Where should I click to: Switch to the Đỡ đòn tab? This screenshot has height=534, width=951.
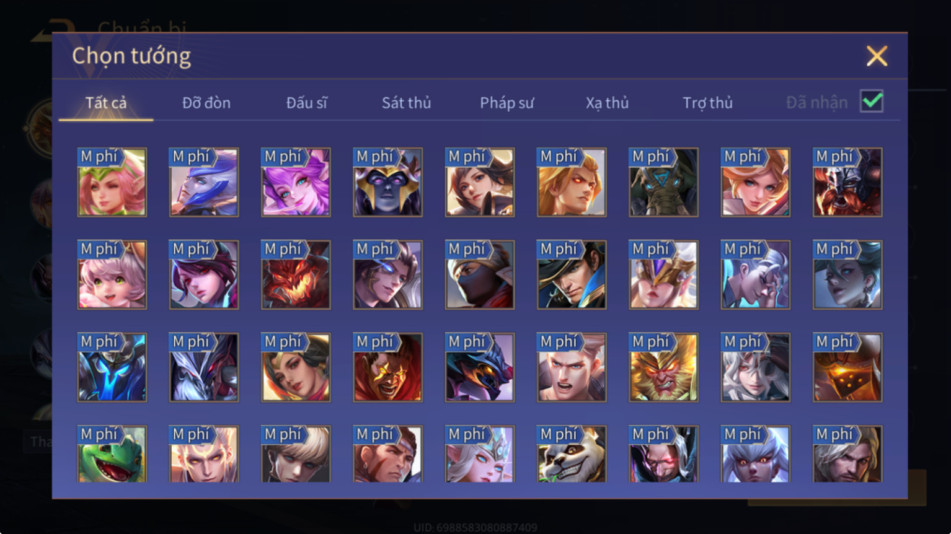(206, 103)
